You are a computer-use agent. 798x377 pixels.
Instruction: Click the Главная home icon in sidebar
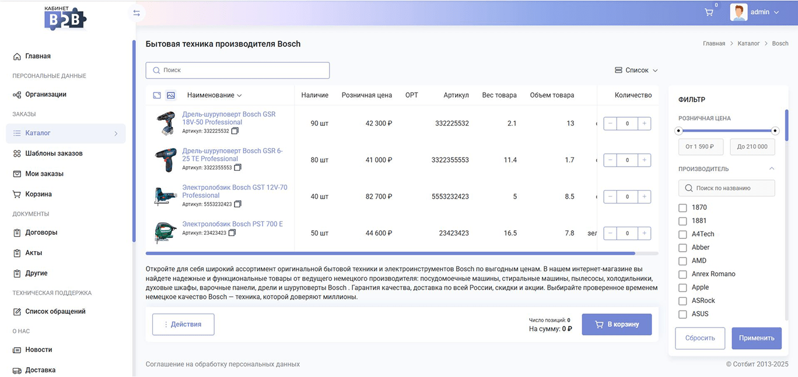click(17, 57)
